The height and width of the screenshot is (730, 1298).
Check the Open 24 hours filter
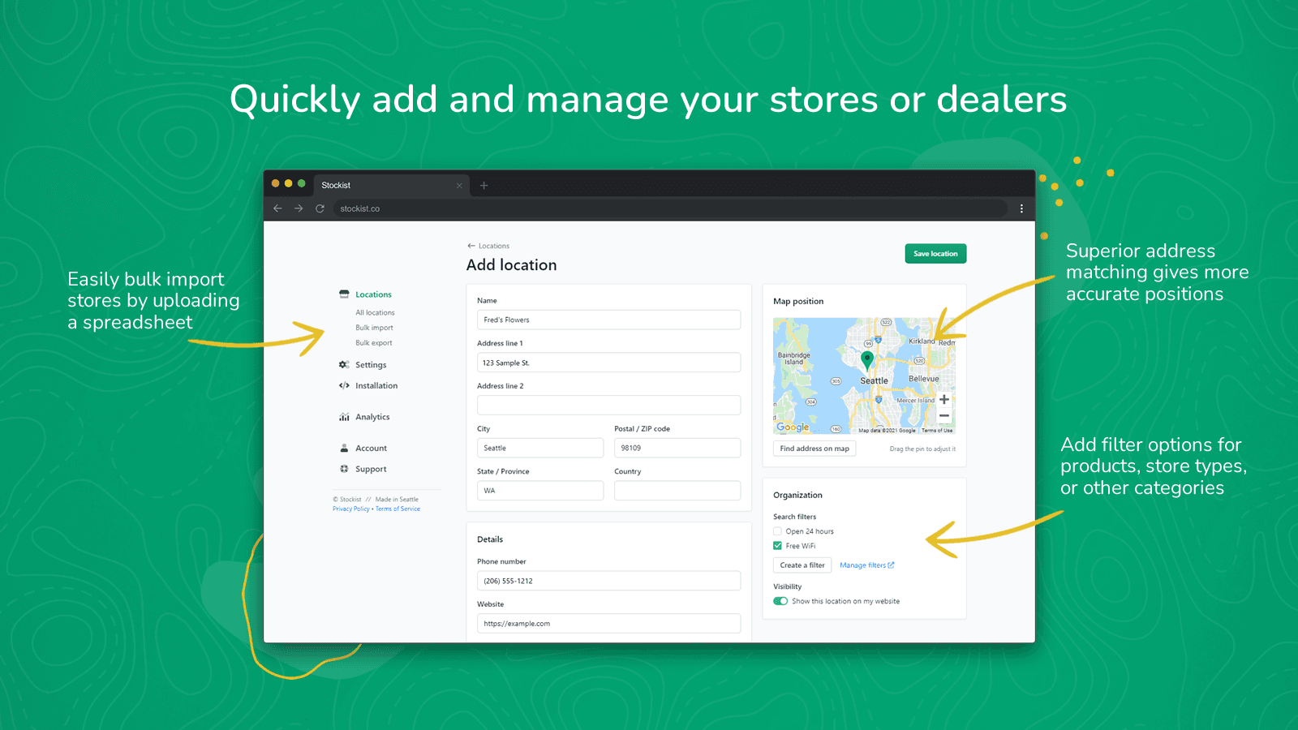tap(777, 531)
